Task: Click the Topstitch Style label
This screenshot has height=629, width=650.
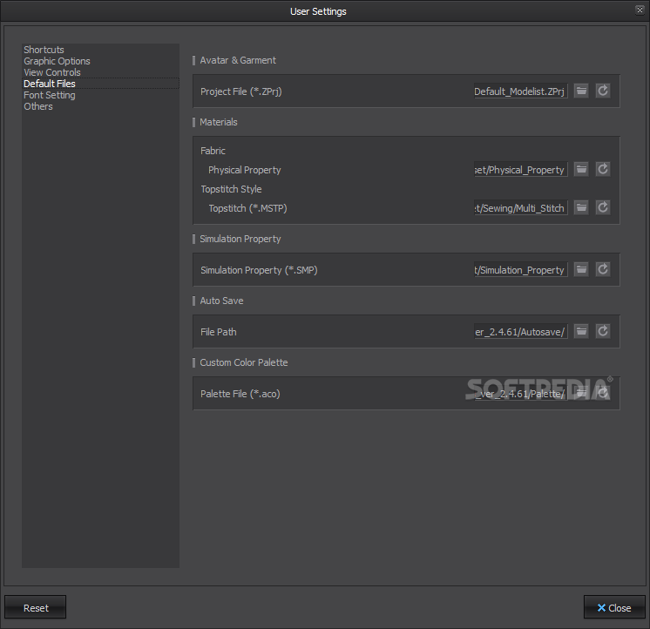Action: [231, 189]
